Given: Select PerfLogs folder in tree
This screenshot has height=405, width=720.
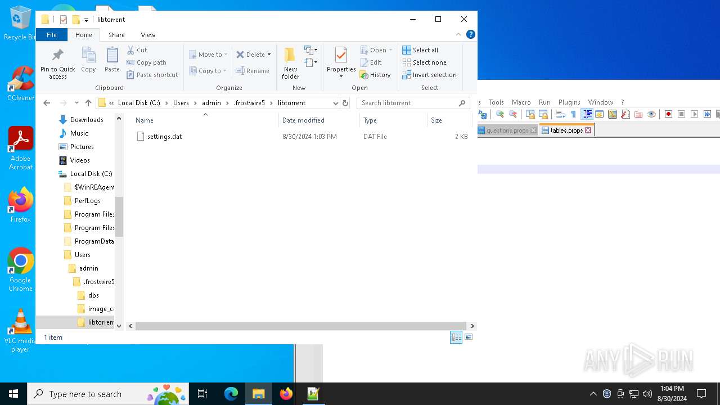Looking at the screenshot, I should 88,201.
